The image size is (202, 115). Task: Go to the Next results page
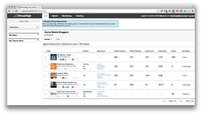pos(181,101)
